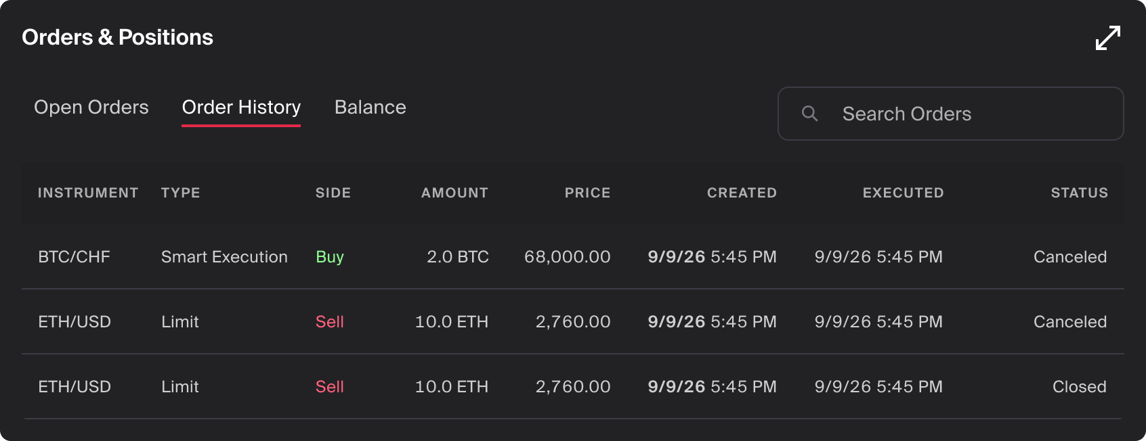Select the BTC/CHF order row
1146x441 pixels.
[573, 257]
